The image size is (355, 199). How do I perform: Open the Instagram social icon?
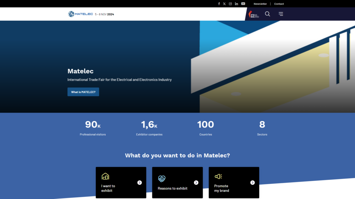(x=230, y=4)
